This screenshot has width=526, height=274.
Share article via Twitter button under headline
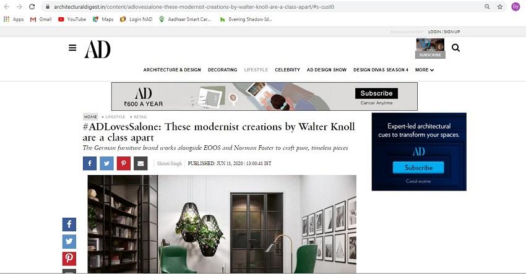coord(106,163)
